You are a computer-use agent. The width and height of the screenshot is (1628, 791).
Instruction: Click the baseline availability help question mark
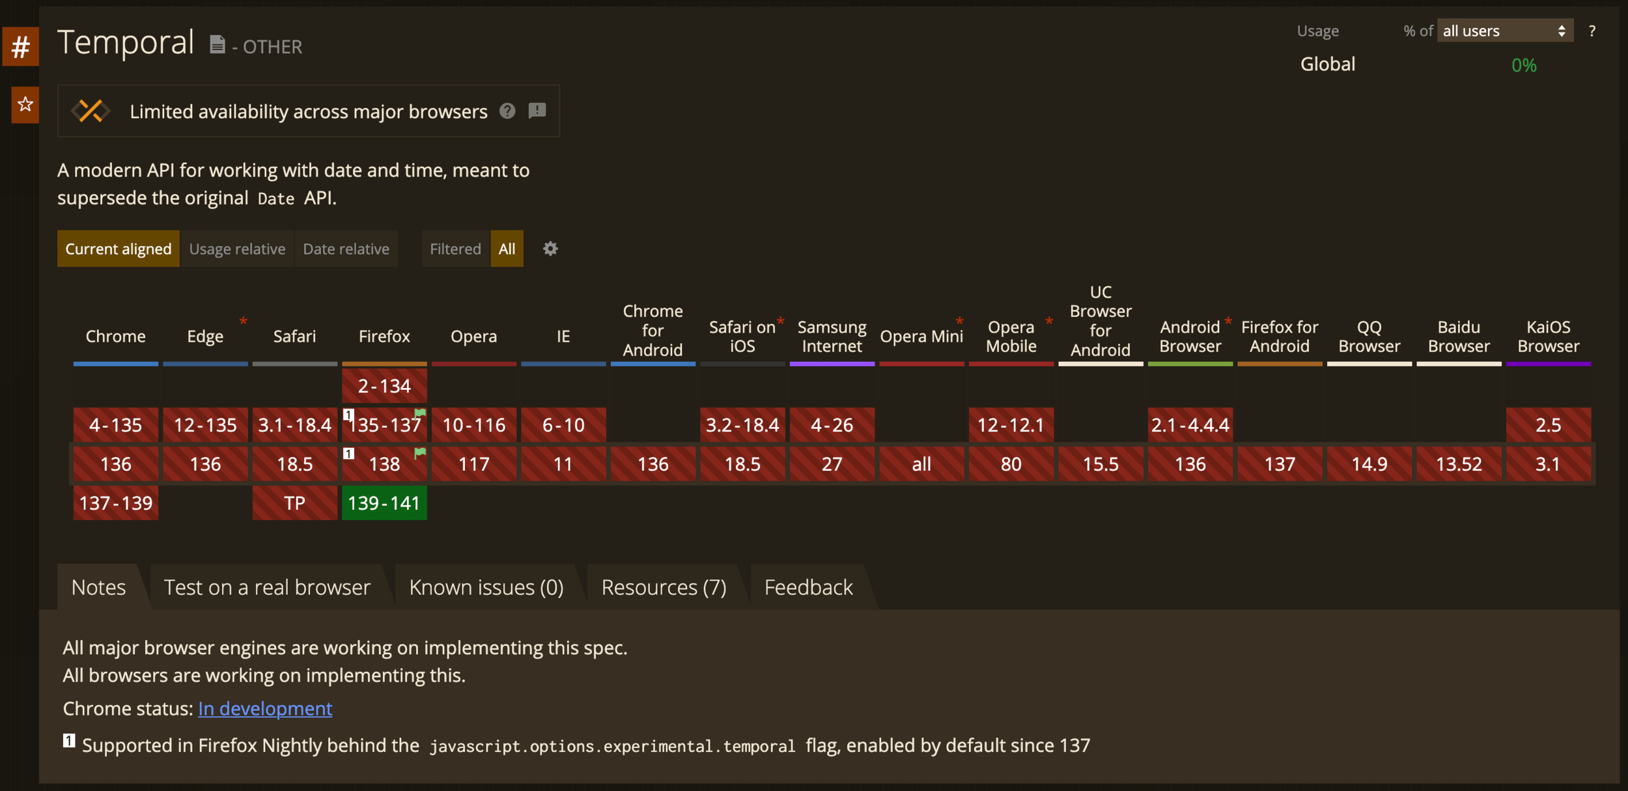click(507, 111)
